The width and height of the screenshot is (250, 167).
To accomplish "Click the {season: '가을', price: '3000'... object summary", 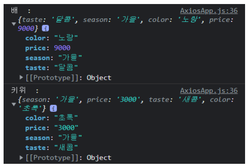I will [x=126, y=104].
